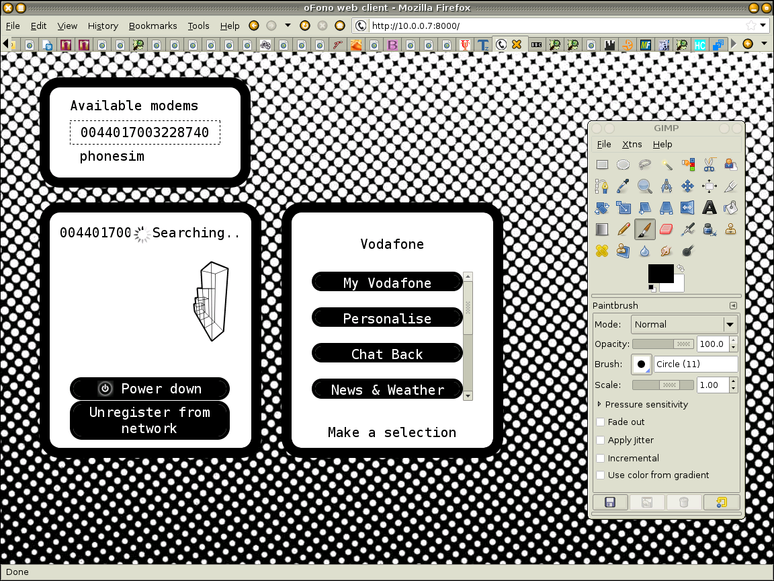Swap GIMP foreground and background colors

pos(681,268)
